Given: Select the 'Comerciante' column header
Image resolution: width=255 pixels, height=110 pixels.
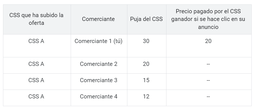Looking at the screenshot, I should coord(98,19).
